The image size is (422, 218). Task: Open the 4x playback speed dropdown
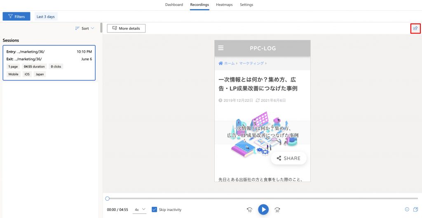click(139, 209)
